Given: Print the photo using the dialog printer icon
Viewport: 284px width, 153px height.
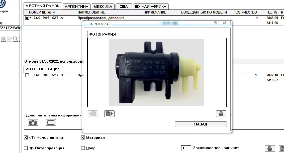Looking at the screenshot, I should tap(221, 114).
